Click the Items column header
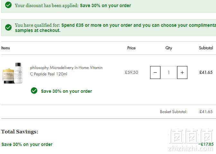Screen dimensions: 216x154 tap(5, 48)
